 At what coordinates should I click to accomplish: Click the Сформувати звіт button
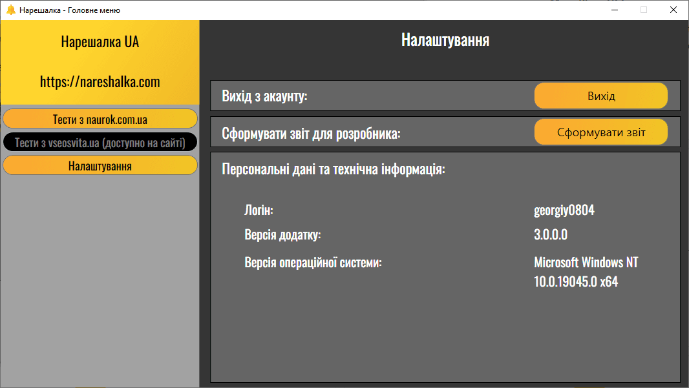click(x=600, y=132)
